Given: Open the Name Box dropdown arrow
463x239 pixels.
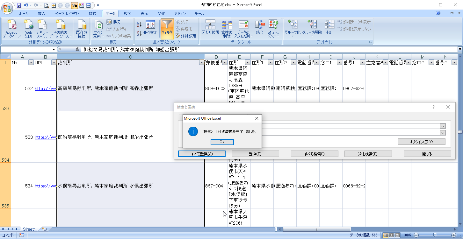Looking at the screenshot, I should [54, 50].
